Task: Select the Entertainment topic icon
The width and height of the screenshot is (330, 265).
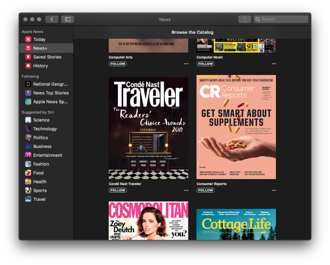Action: point(28,155)
